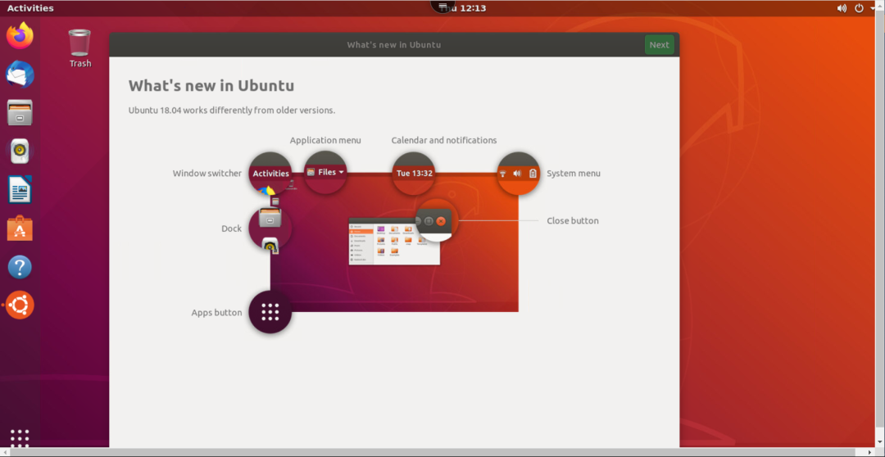Show Applications grid in the dock

coord(20,438)
